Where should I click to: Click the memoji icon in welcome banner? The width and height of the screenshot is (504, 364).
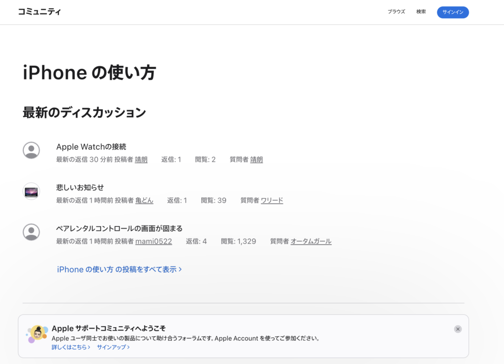37,334
